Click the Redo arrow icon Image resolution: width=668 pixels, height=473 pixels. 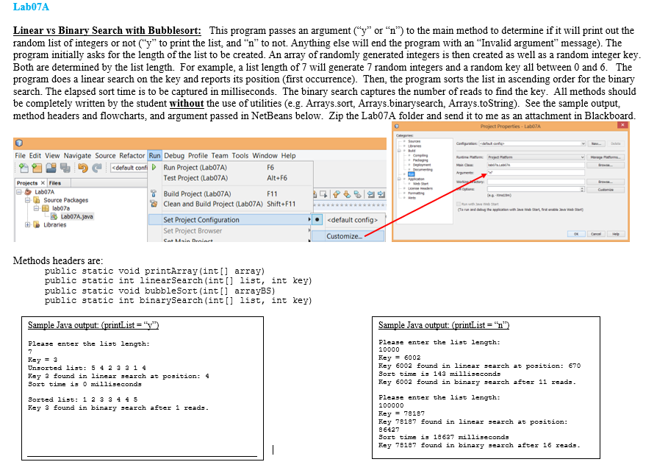(98, 168)
